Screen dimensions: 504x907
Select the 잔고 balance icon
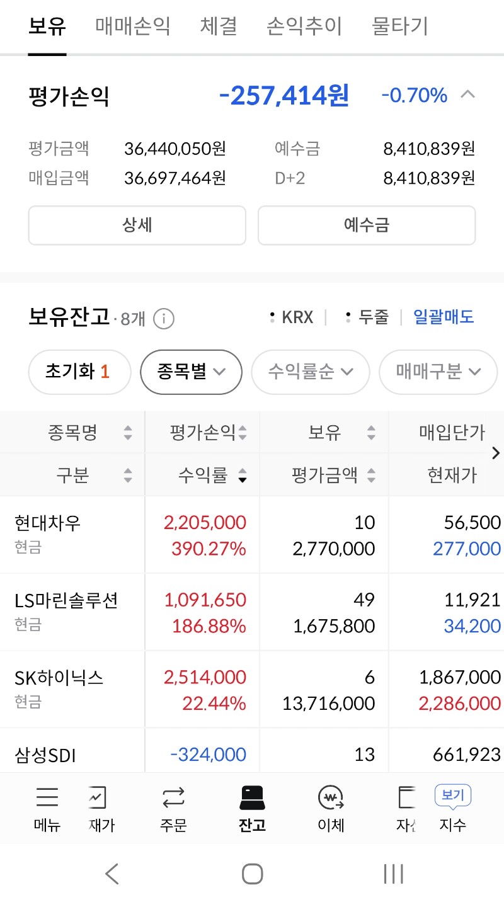252,797
